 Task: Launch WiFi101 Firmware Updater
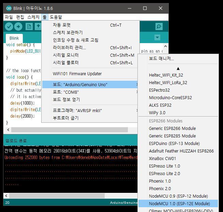(90, 74)
